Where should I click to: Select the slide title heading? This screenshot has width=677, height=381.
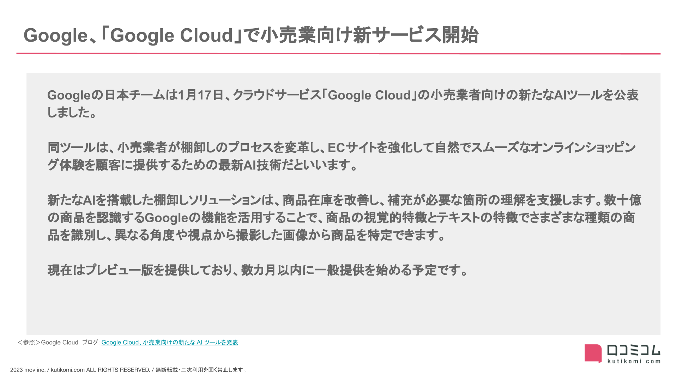click(250, 35)
